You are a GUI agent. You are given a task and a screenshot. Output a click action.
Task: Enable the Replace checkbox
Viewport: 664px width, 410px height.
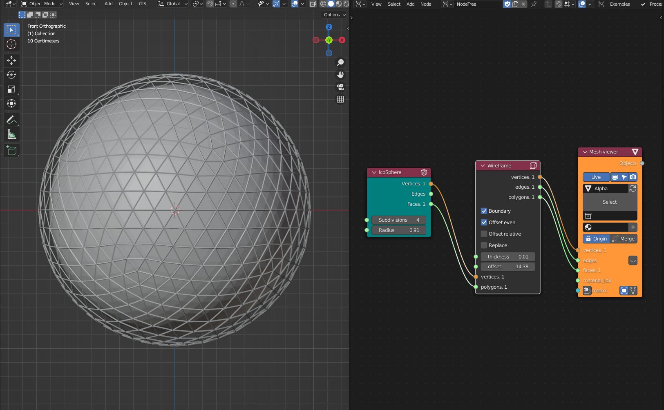pyautogui.click(x=484, y=245)
